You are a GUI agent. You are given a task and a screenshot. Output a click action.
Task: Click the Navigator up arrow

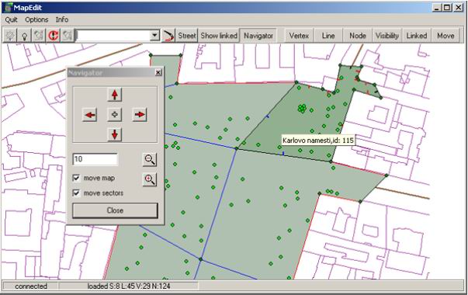pos(115,95)
